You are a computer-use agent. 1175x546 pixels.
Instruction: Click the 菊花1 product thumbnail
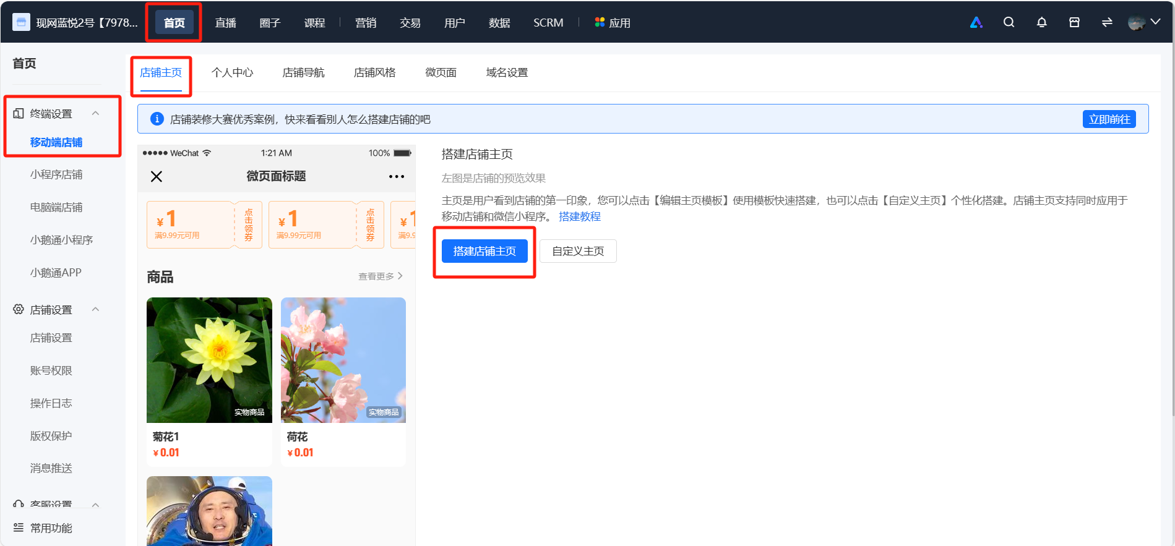(x=209, y=360)
